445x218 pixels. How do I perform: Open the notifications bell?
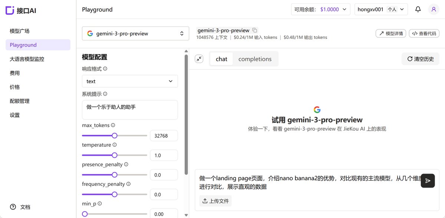[418, 10]
